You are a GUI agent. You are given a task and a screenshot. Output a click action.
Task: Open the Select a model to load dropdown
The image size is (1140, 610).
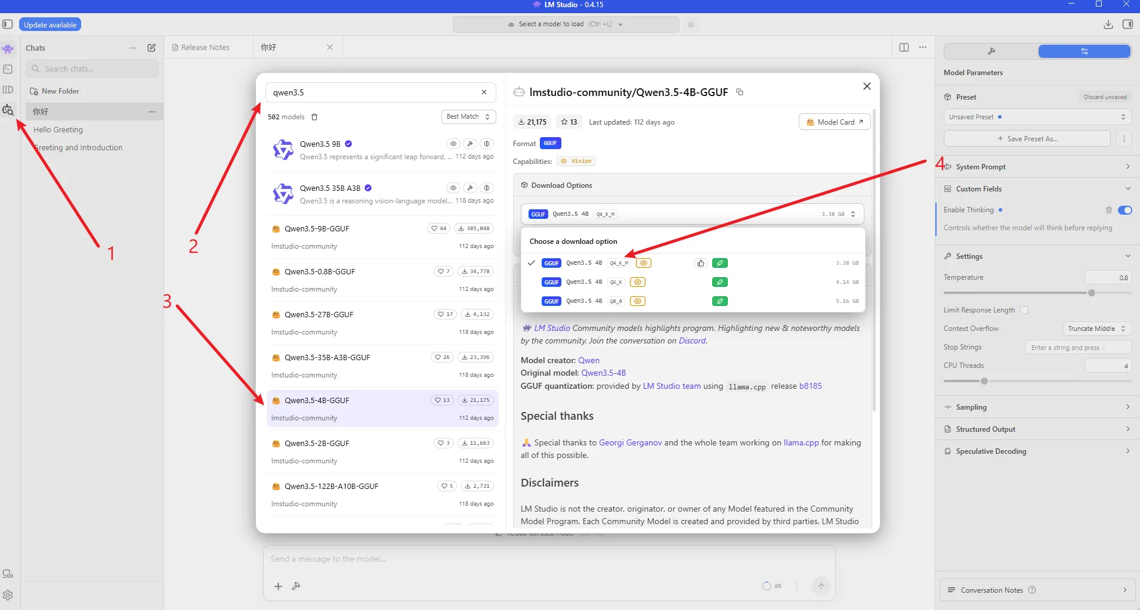coord(566,24)
